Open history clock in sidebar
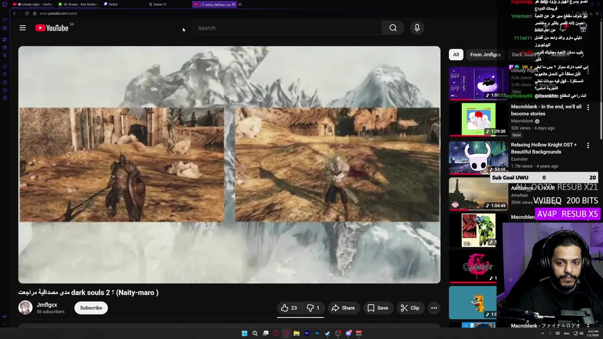 click(x=5, y=82)
